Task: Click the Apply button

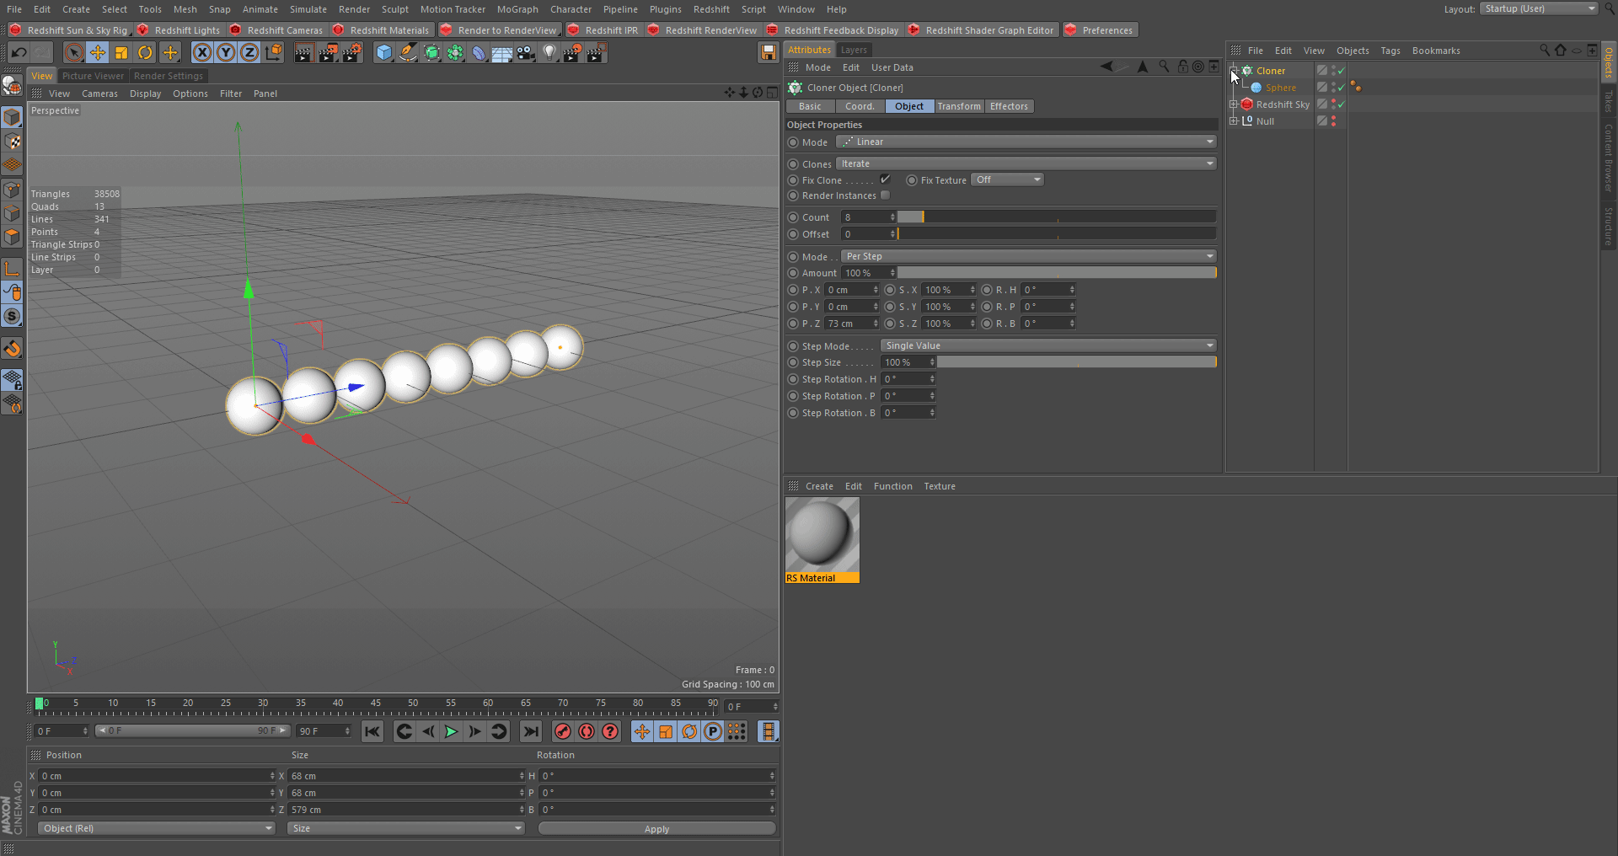Action: point(656,829)
